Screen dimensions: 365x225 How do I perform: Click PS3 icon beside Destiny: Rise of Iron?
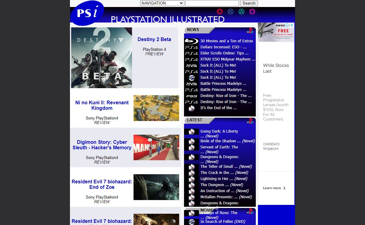pos(192,96)
